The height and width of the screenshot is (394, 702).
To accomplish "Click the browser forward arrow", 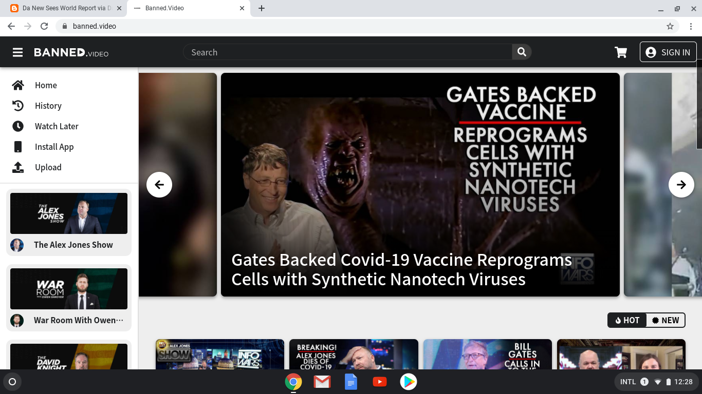I will click(28, 26).
